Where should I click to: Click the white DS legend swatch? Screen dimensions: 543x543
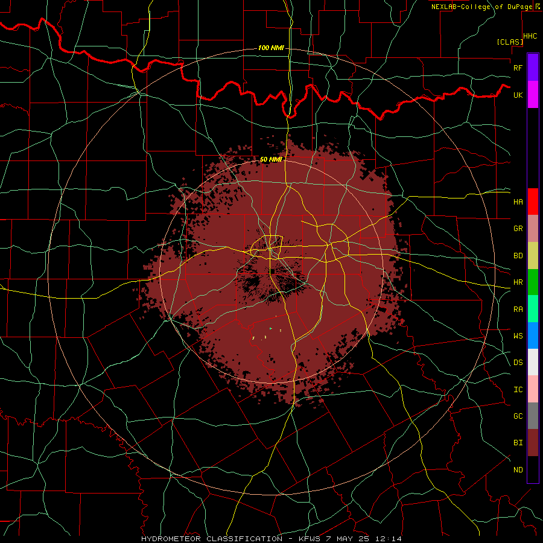[533, 362]
